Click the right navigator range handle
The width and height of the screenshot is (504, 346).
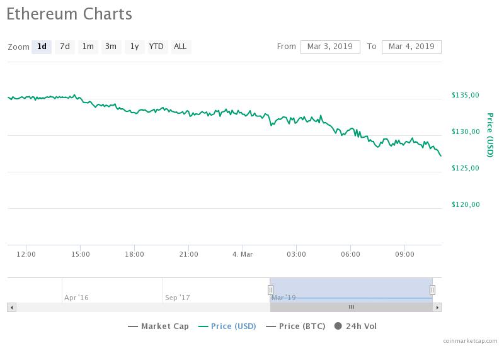433,290
